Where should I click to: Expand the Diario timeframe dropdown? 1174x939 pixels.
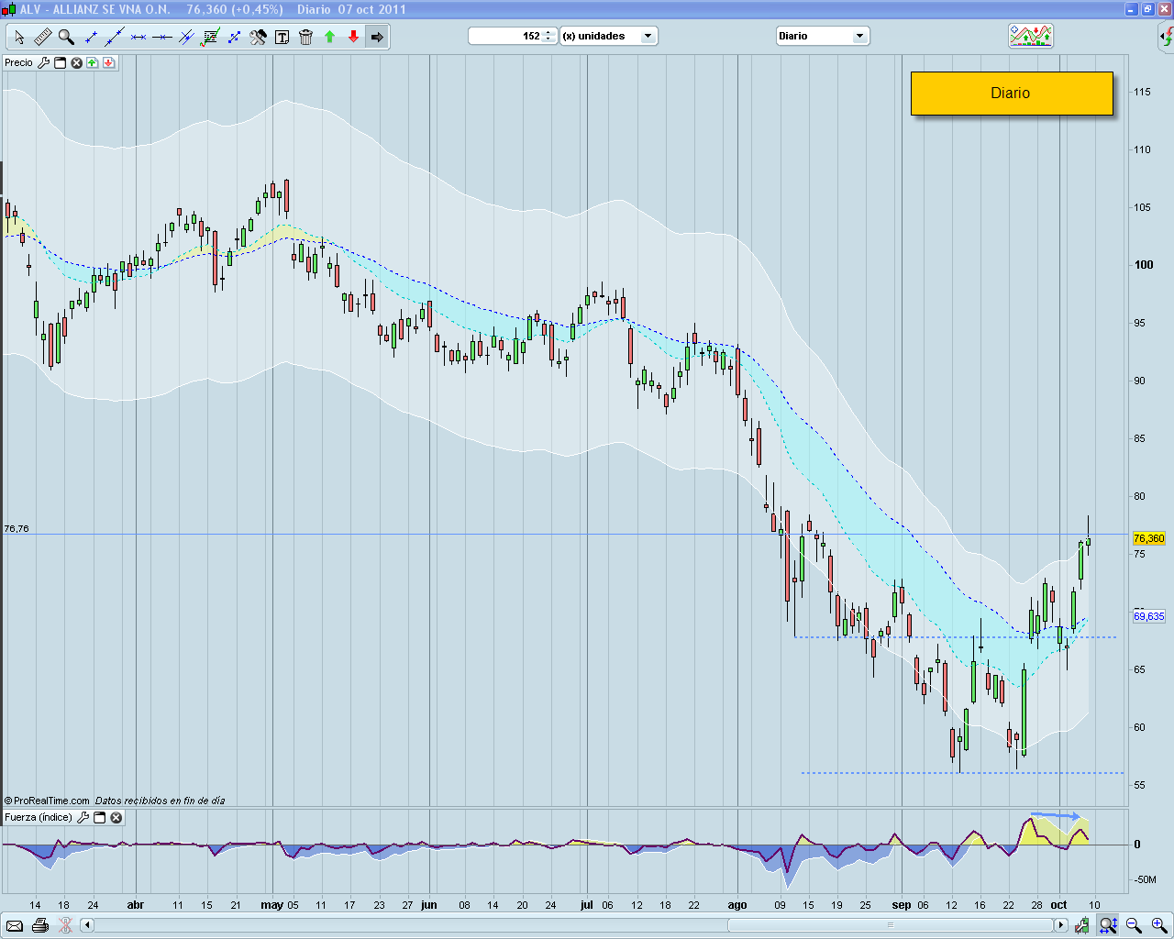click(x=859, y=37)
